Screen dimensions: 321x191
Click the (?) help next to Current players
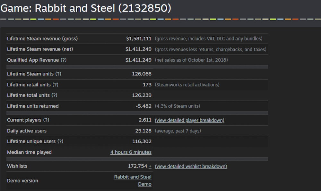point(46,120)
